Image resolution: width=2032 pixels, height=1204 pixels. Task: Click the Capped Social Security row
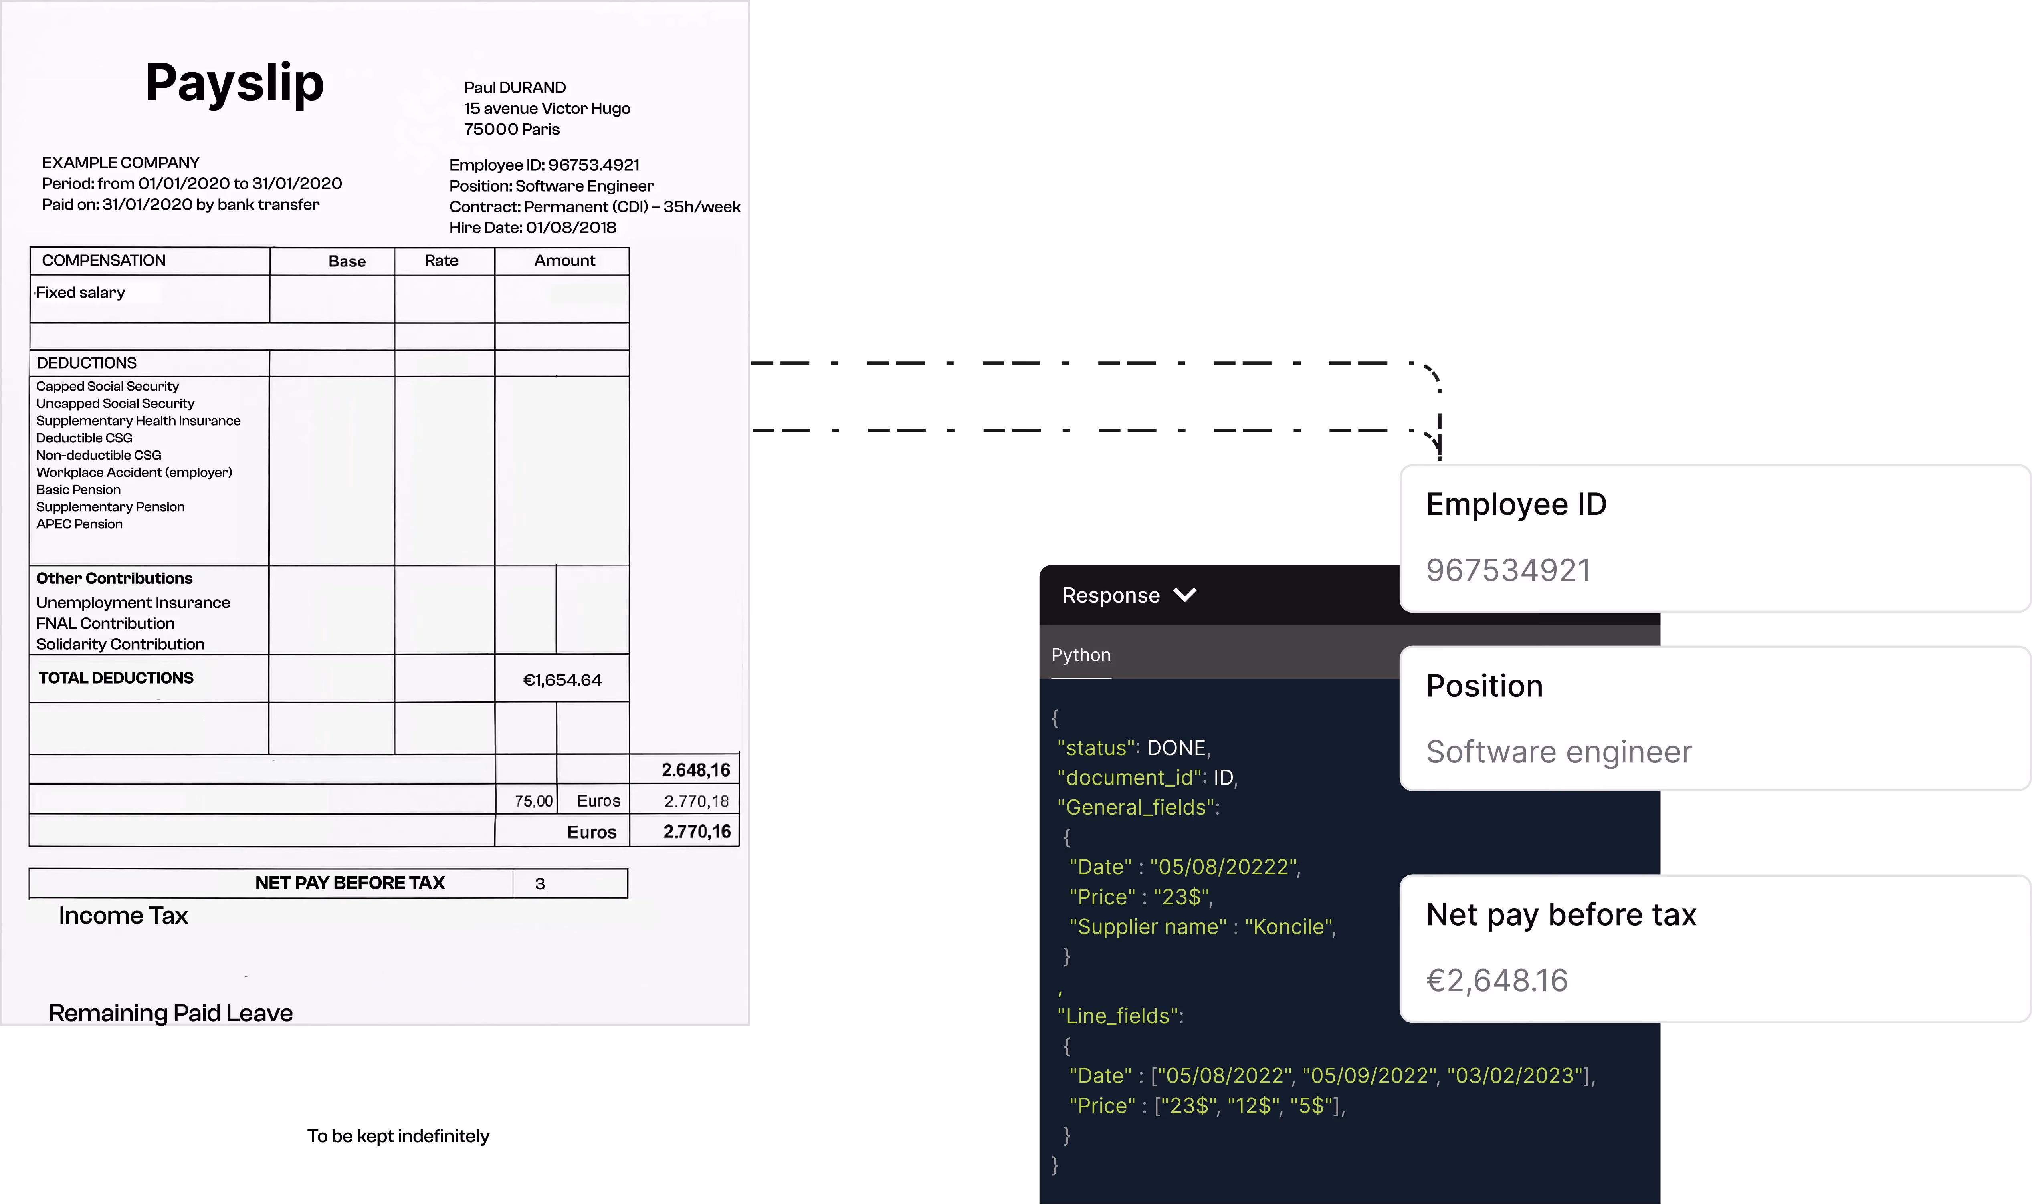[x=107, y=386]
